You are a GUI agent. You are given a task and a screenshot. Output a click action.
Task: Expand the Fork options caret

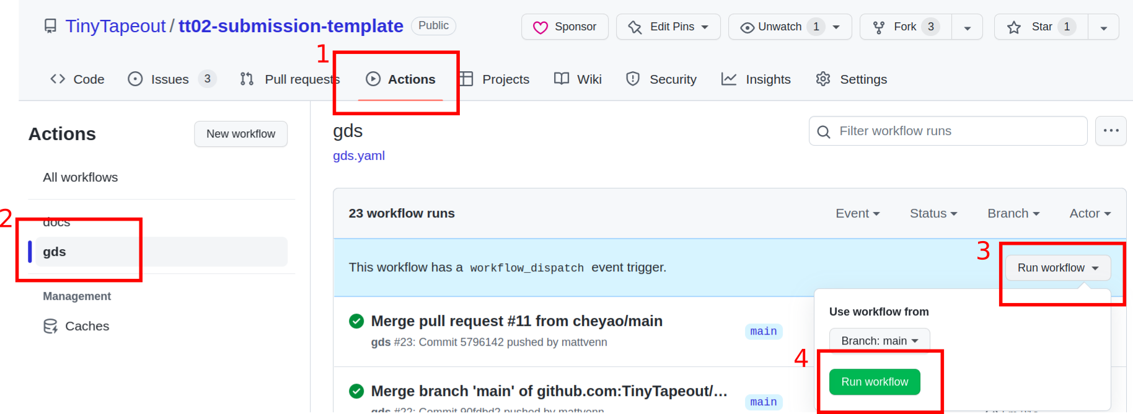pos(968,27)
